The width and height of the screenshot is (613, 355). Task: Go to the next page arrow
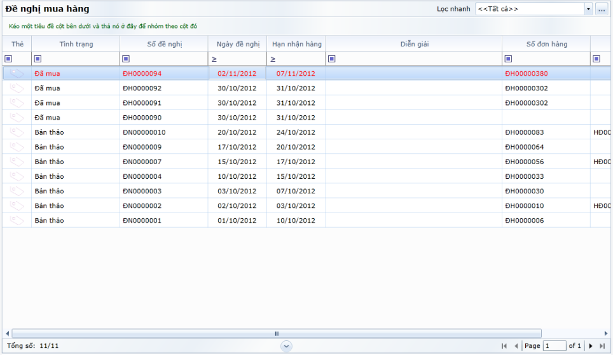(591, 346)
